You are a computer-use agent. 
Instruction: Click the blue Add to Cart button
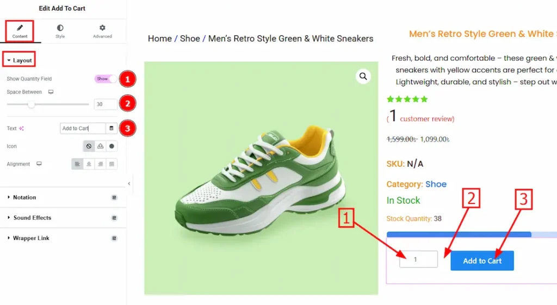click(x=482, y=260)
